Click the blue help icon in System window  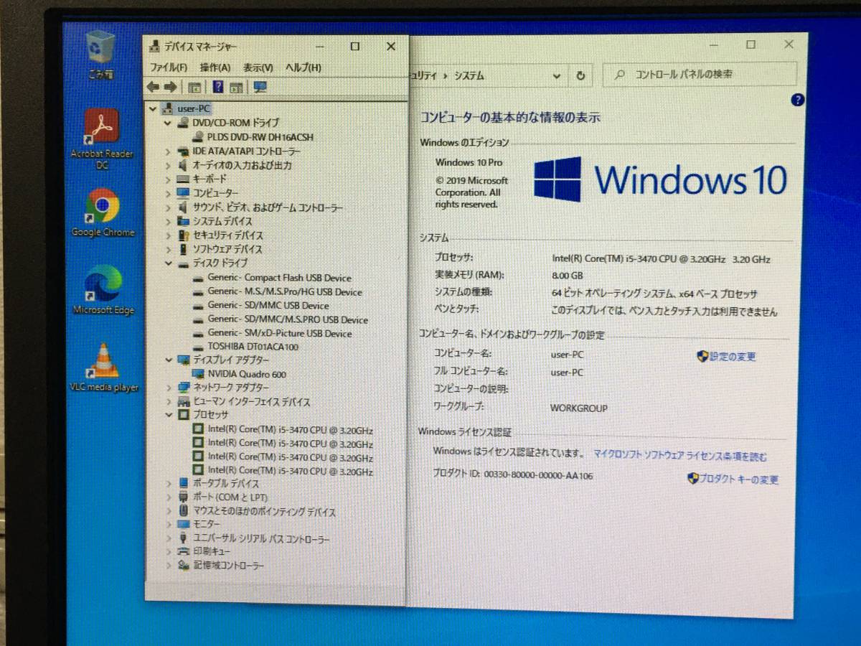point(798,100)
